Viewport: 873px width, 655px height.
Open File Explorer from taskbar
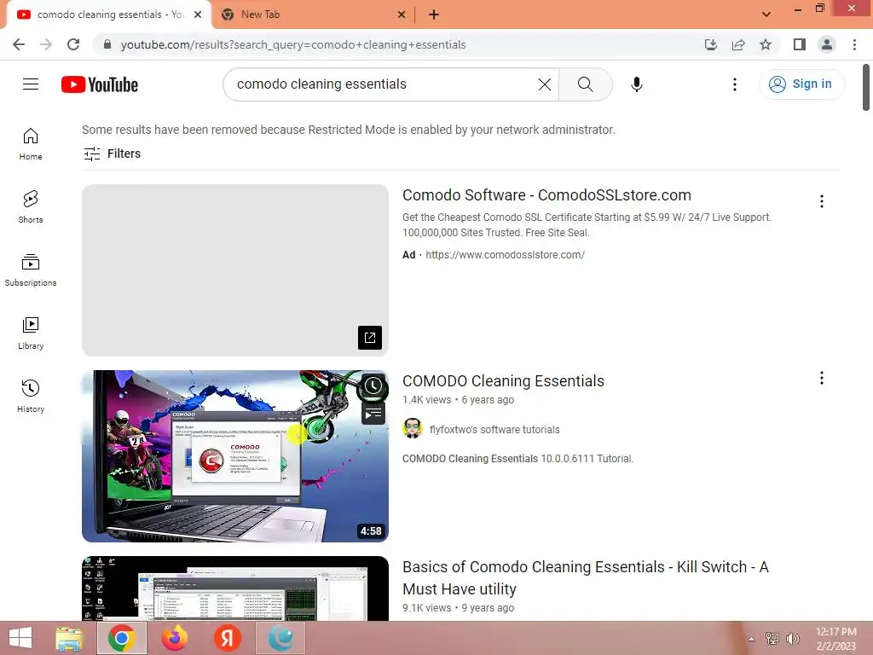pyautogui.click(x=69, y=638)
